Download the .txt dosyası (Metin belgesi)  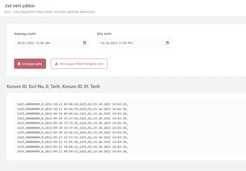click(x=79, y=64)
